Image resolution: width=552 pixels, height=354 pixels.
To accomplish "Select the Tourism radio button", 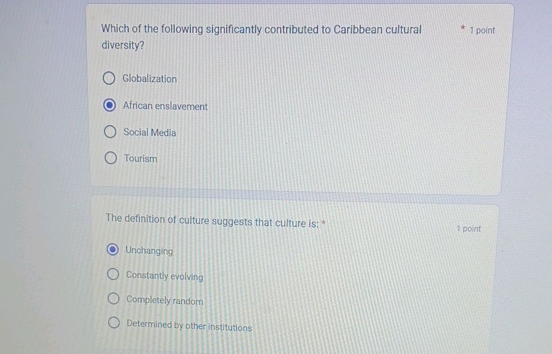I will tap(110, 158).
